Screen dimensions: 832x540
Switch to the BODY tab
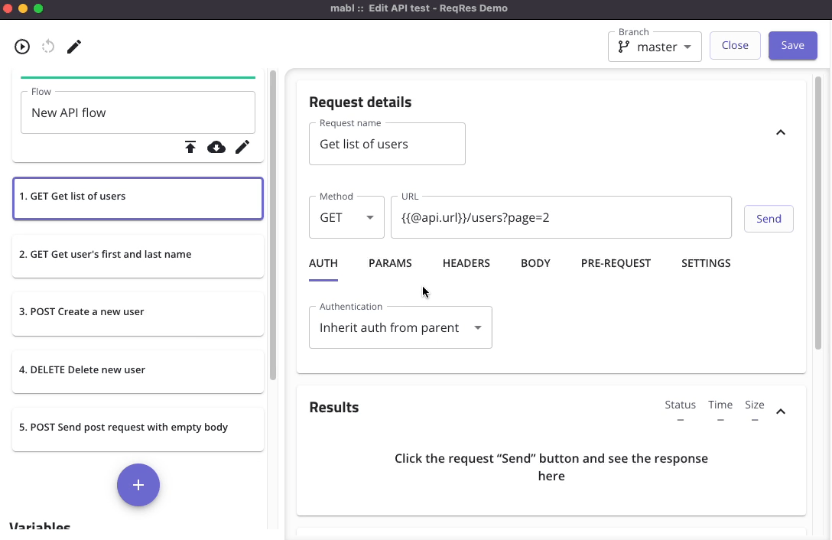535,263
